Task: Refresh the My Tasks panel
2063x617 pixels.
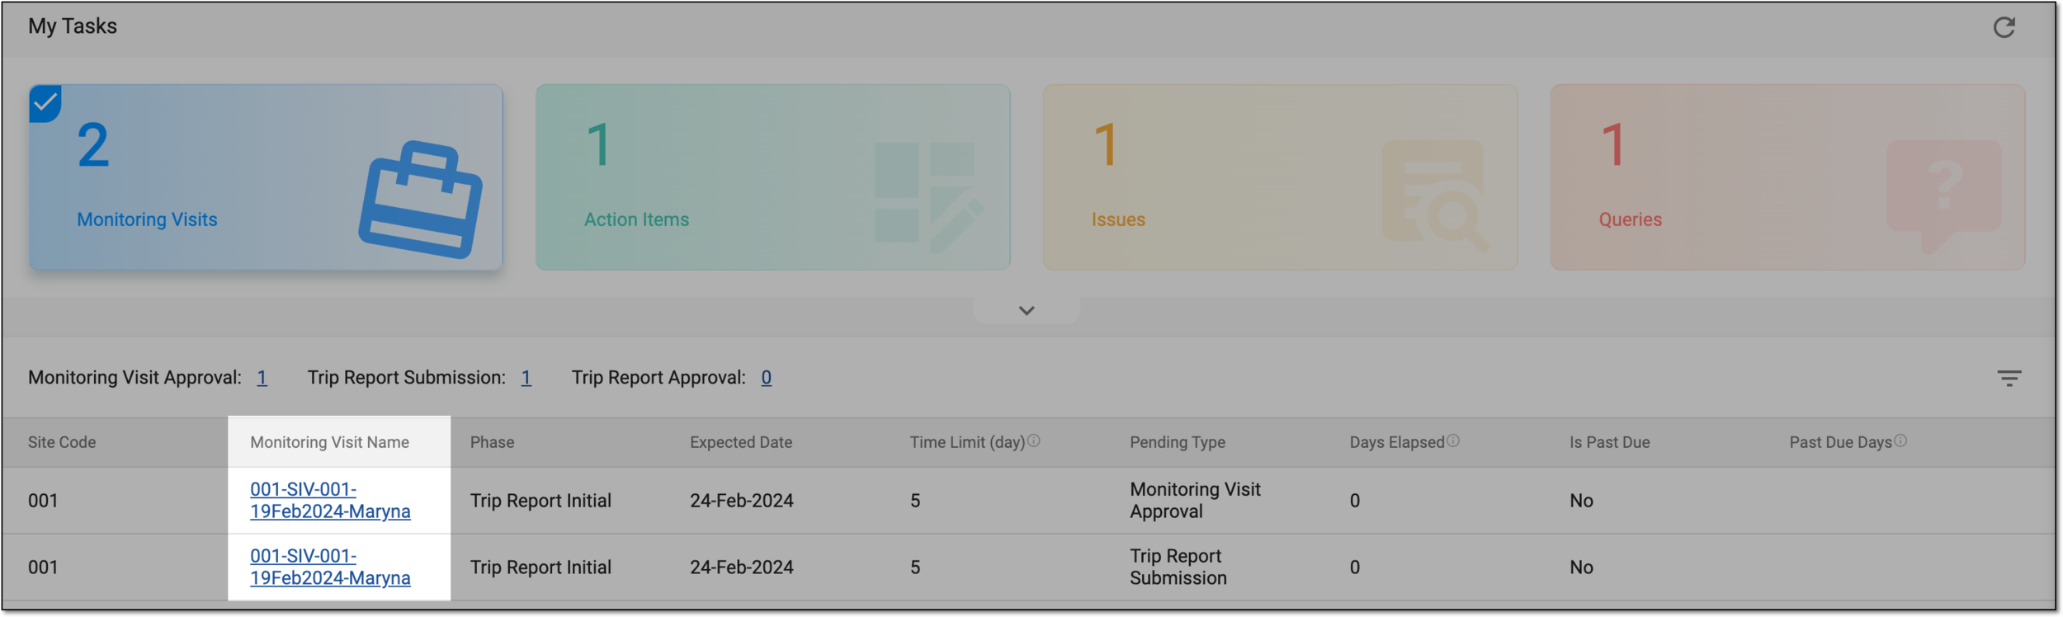Action: coord(2004,27)
